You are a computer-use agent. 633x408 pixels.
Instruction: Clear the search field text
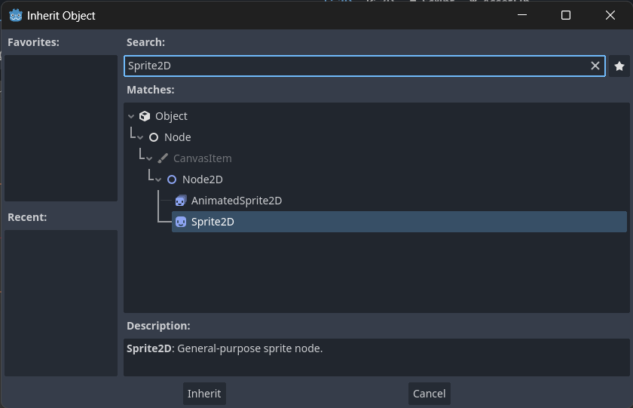coord(595,66)
